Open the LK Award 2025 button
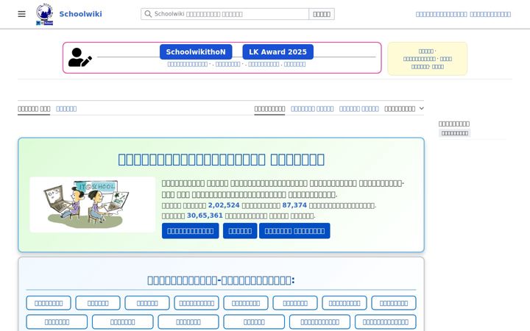 (x=278, y=51)
